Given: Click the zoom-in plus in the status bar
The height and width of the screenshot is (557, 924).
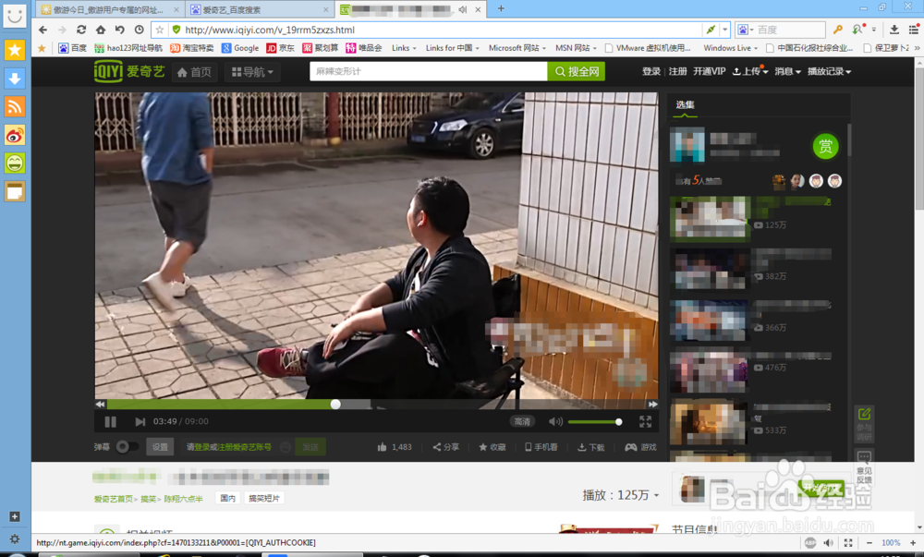Looking at the screenshot, I should click(x=913, y=543).
